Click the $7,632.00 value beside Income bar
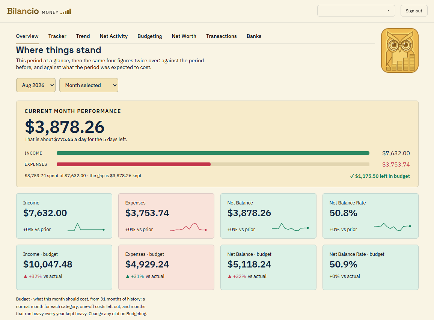Image resolution: width=434 pixels, height=320 pixels. 396,153
